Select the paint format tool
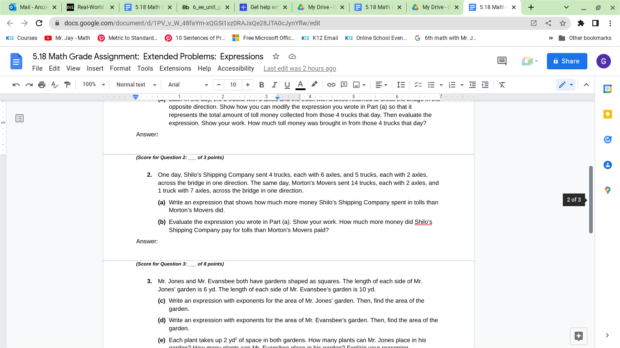 click(x=67, y=85)
